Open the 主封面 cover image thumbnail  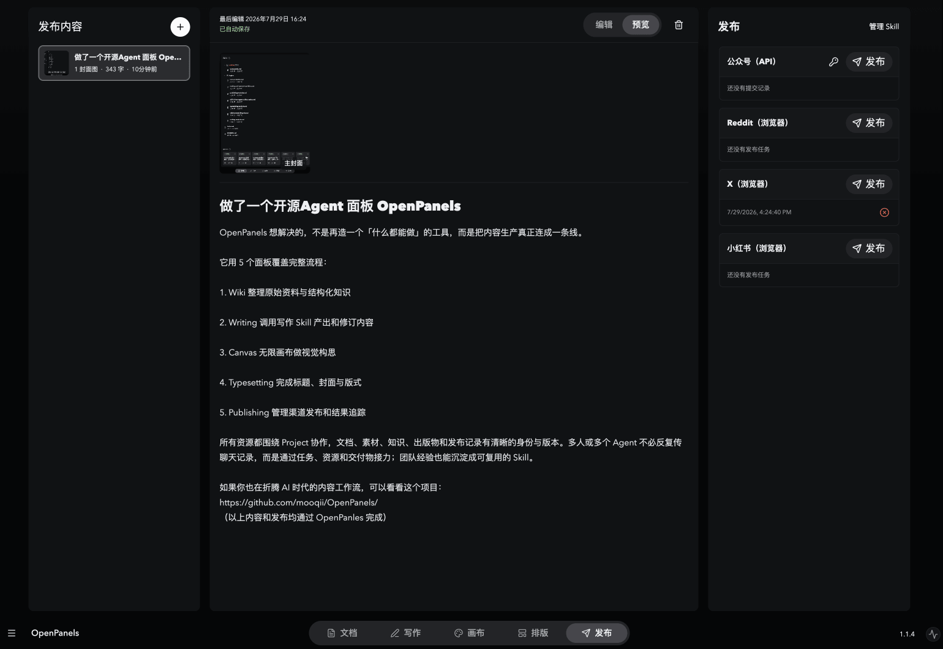pyautogui.click(x=265, y=113)
